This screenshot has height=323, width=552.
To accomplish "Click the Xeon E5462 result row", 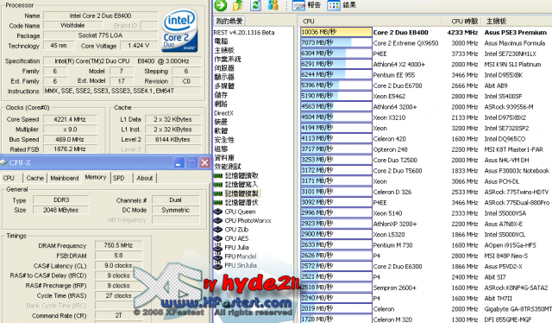I will click(425, 96).
